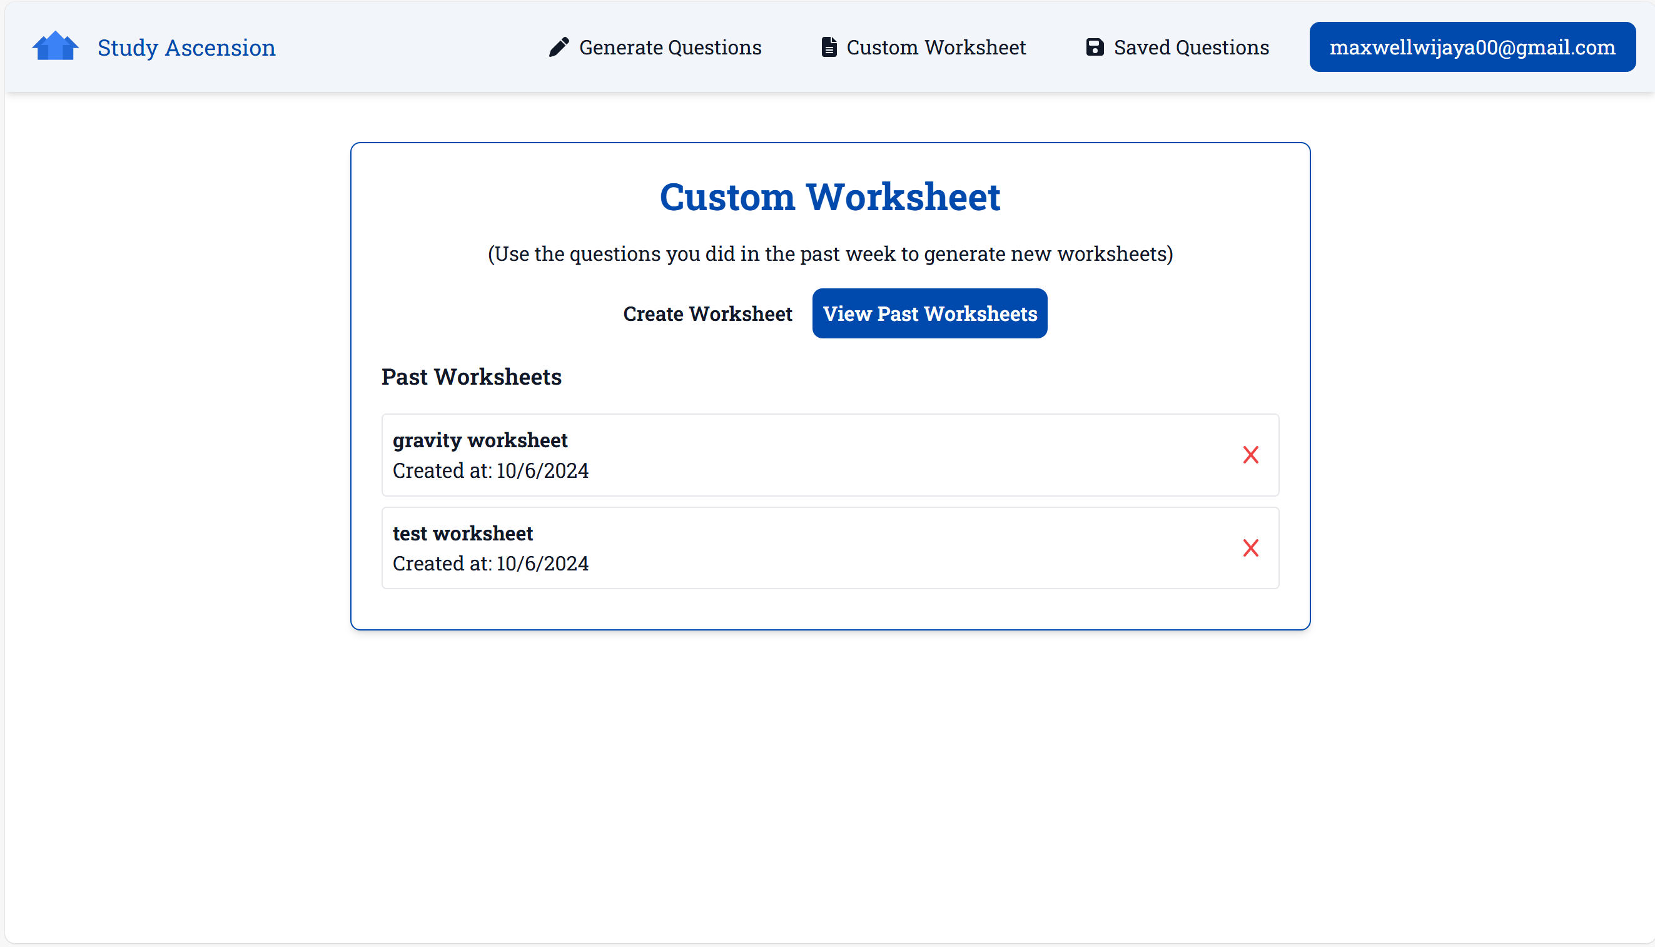Open the test worksheet entry
1655x947 pixels.
(x=781, y=548)
